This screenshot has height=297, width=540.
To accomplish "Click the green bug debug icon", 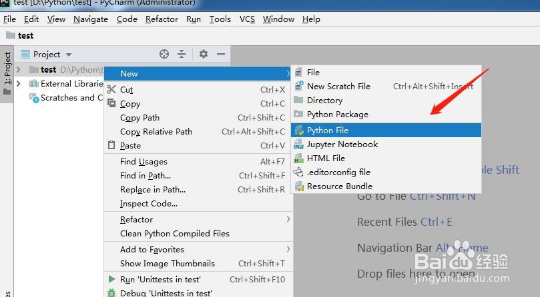I will (111, 293).
